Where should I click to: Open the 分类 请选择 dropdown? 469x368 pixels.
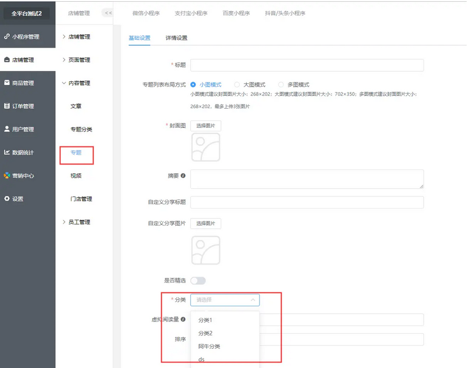(225, 299)
